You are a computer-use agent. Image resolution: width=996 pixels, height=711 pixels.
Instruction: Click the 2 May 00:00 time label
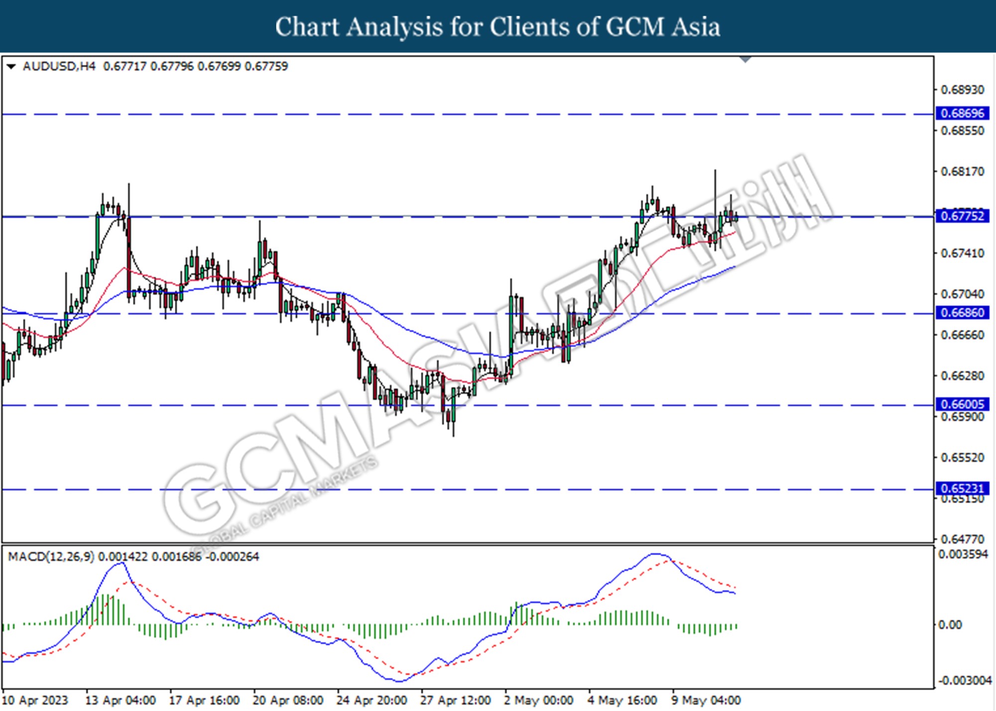pos(539,701)
